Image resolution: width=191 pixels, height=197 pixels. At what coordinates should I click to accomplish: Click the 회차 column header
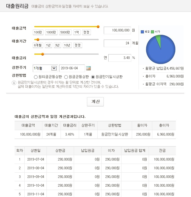pyautogui.click(x=20, y=150)
